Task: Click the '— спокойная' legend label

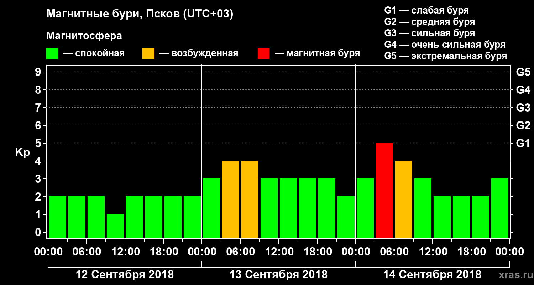Action: (x=94, y=54)
